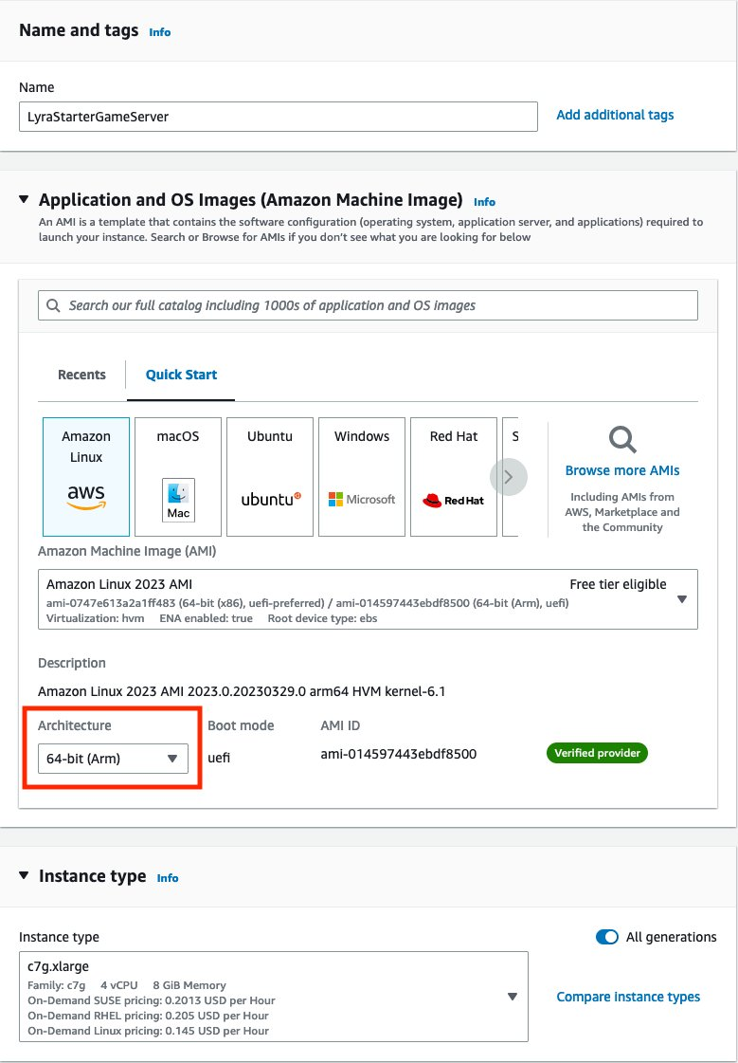Click in the AMI catalog search field
This screenshot has height=1063, width=738.
coord(368,305)
